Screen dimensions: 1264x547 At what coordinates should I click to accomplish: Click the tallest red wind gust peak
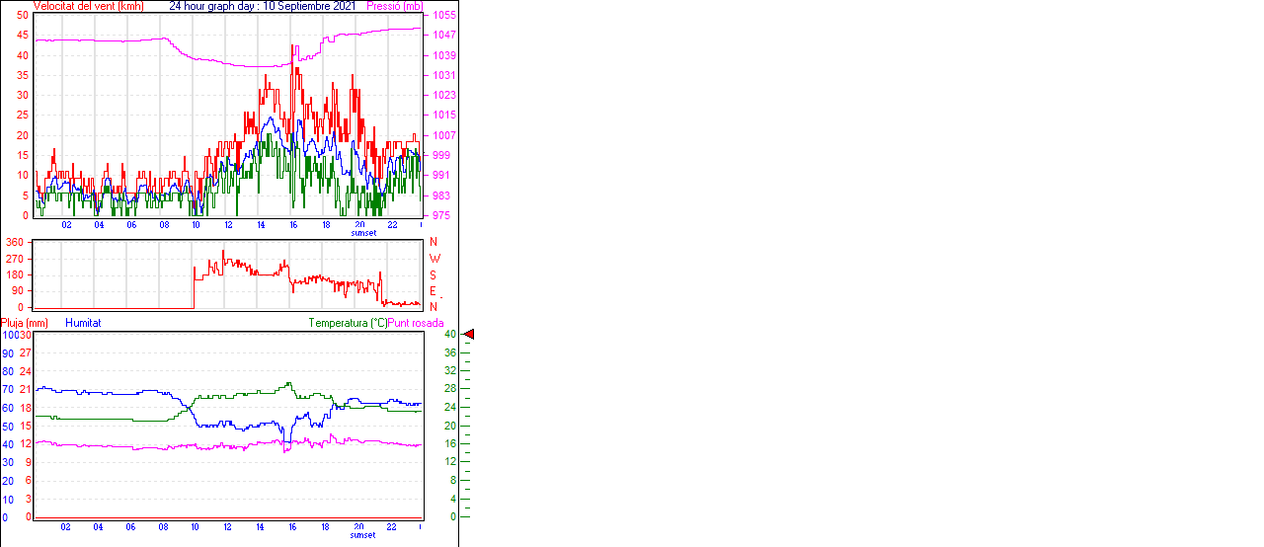point(292,47)
